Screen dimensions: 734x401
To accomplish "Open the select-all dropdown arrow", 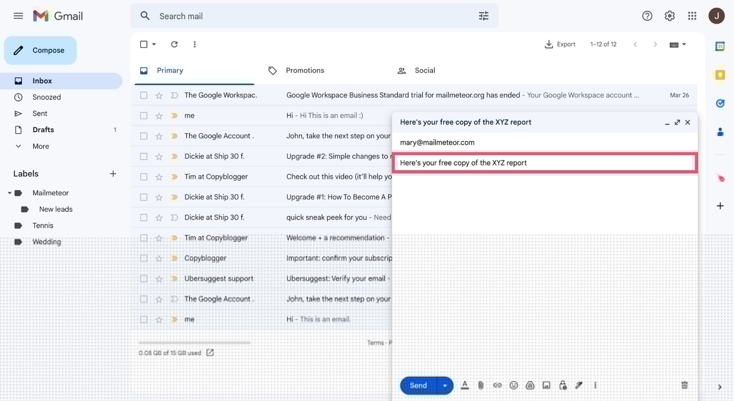I will point(154,44).
